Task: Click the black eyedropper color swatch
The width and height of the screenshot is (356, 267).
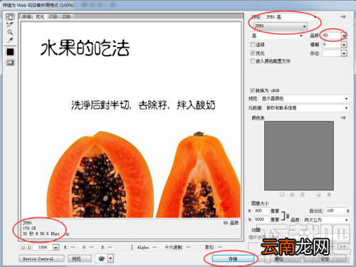Action: (x=10, y=52)
